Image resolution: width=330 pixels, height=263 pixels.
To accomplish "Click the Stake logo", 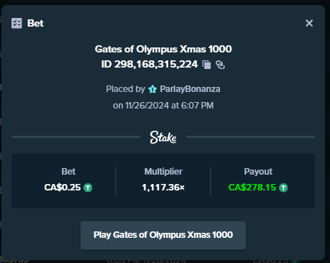I will point(163,137).
